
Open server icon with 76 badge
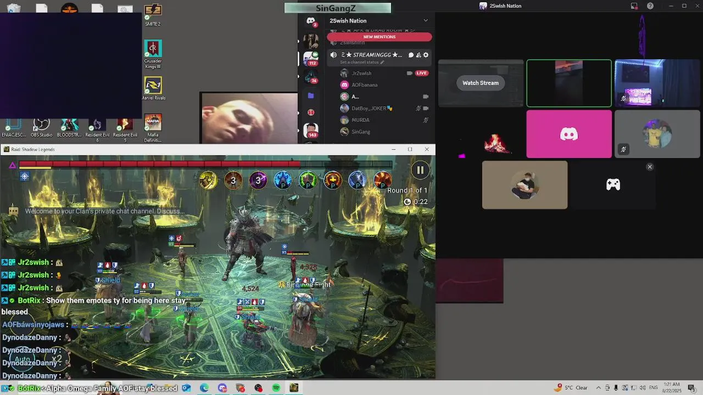[x=311, y=76]
